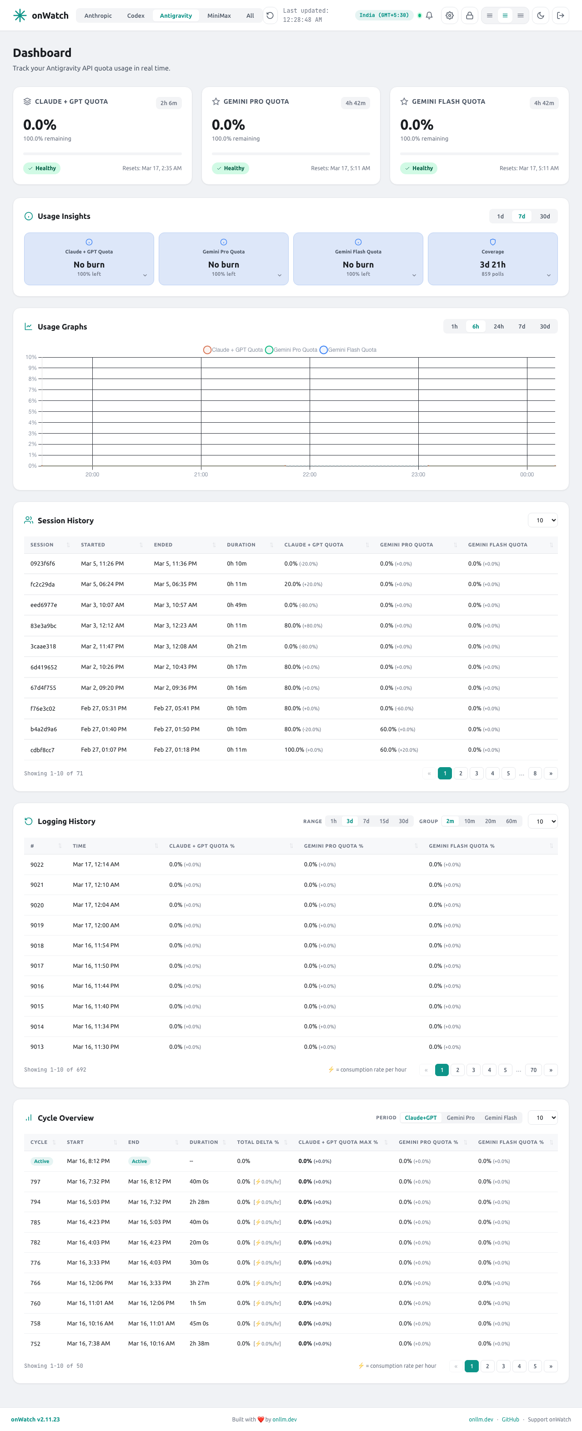Image resolution: width=582 pixels, height=1431 pixels.
Task: Sort Logging History by TIME column
Action: tap(115, 846)
